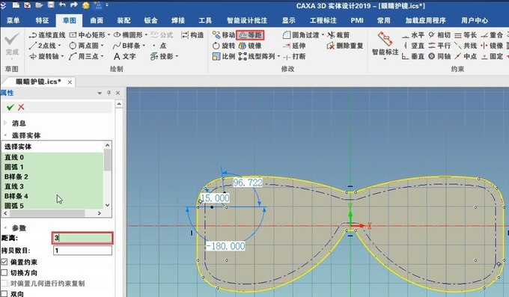Screen dimensions: 509x297
Task: Select the 圆角过渡 fillet tool
Action: point(301,35)
